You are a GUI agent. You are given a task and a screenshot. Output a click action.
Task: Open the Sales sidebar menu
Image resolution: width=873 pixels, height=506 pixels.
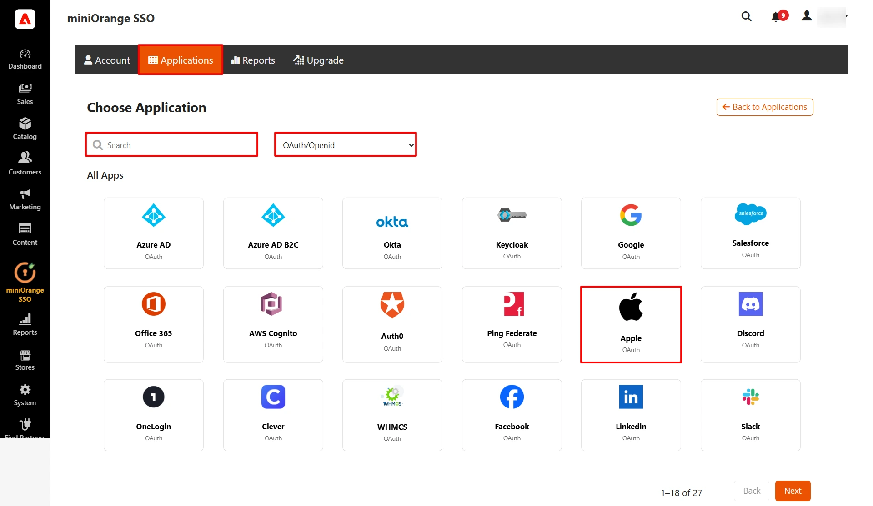(x=25, y=94)
